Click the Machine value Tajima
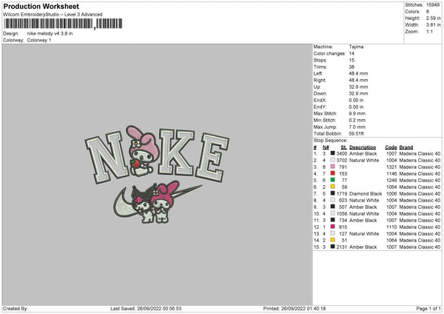The image size is (444, 314). point(356,47)
